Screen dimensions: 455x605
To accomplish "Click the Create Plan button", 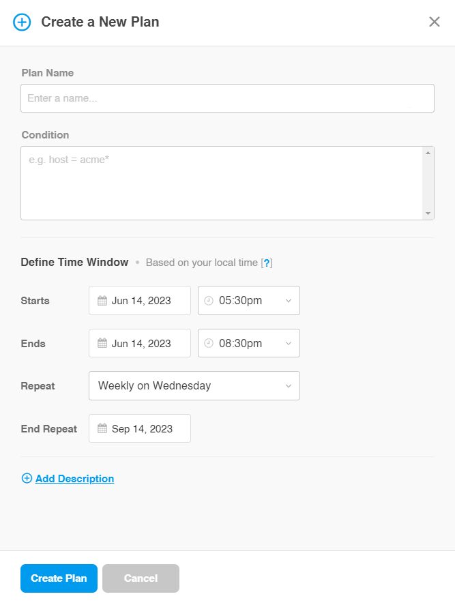I will tap(59, 578).
